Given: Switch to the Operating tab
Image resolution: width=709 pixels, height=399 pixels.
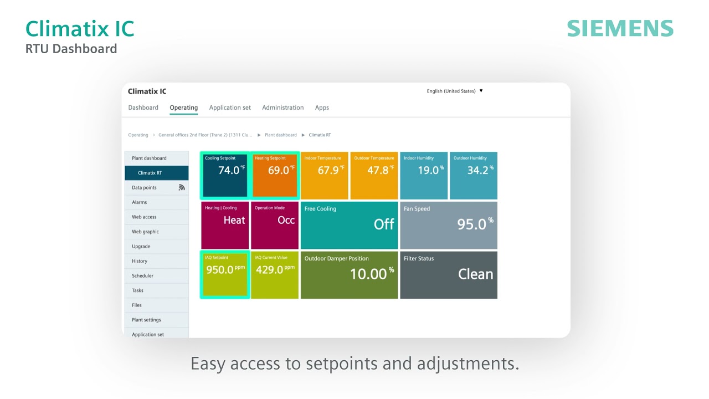Looking at the screenshot, I should [x=184, y=108].
